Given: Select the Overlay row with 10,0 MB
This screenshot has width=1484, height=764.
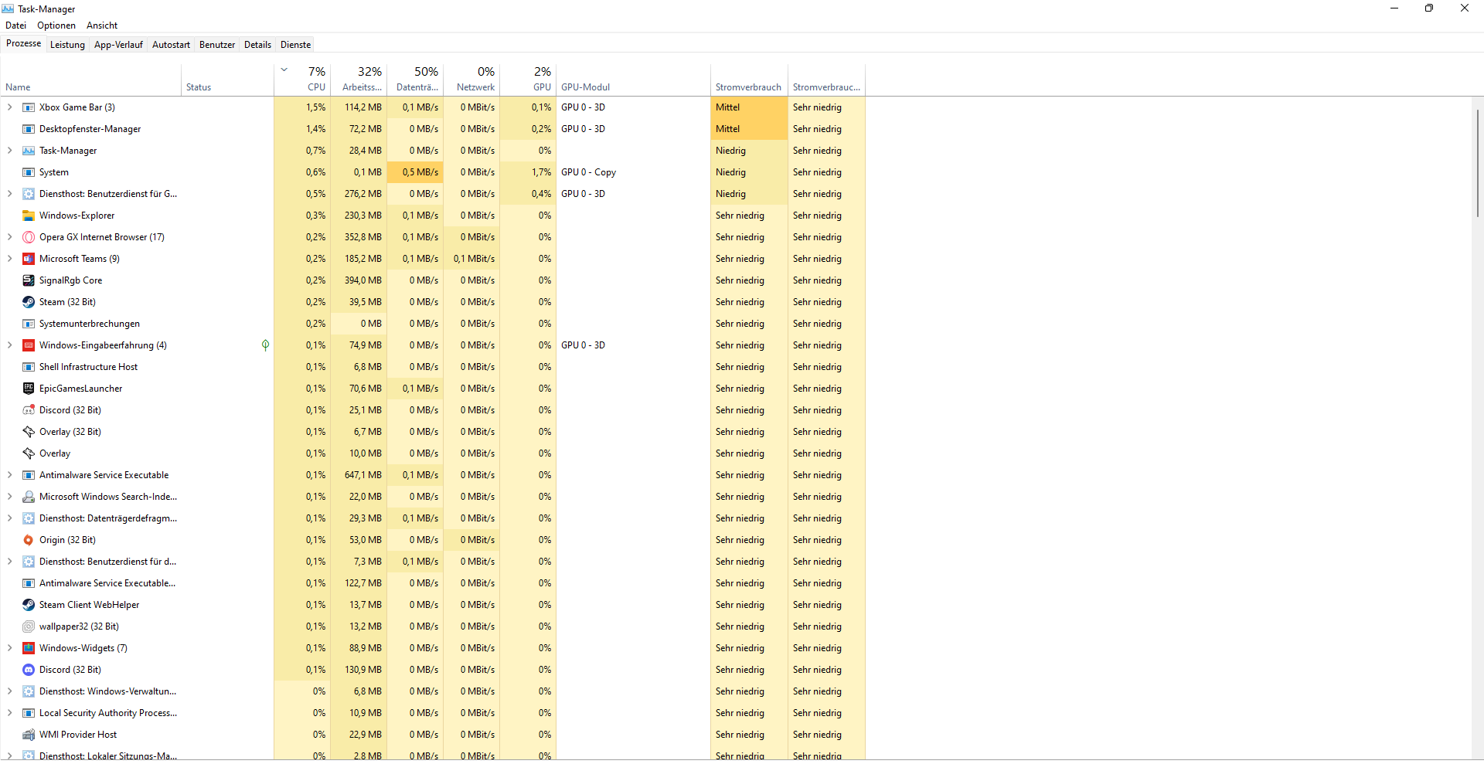Looking at the screenshot, I should (x=433, y=453).
